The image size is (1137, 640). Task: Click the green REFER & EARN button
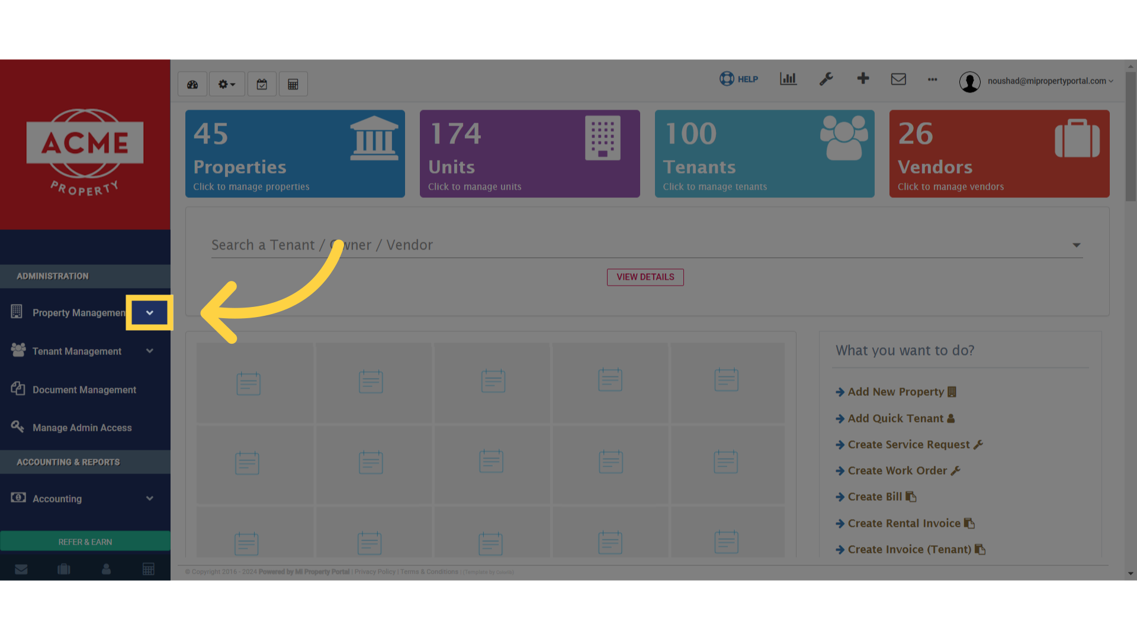pyautogui.click(x=85, y=542)
